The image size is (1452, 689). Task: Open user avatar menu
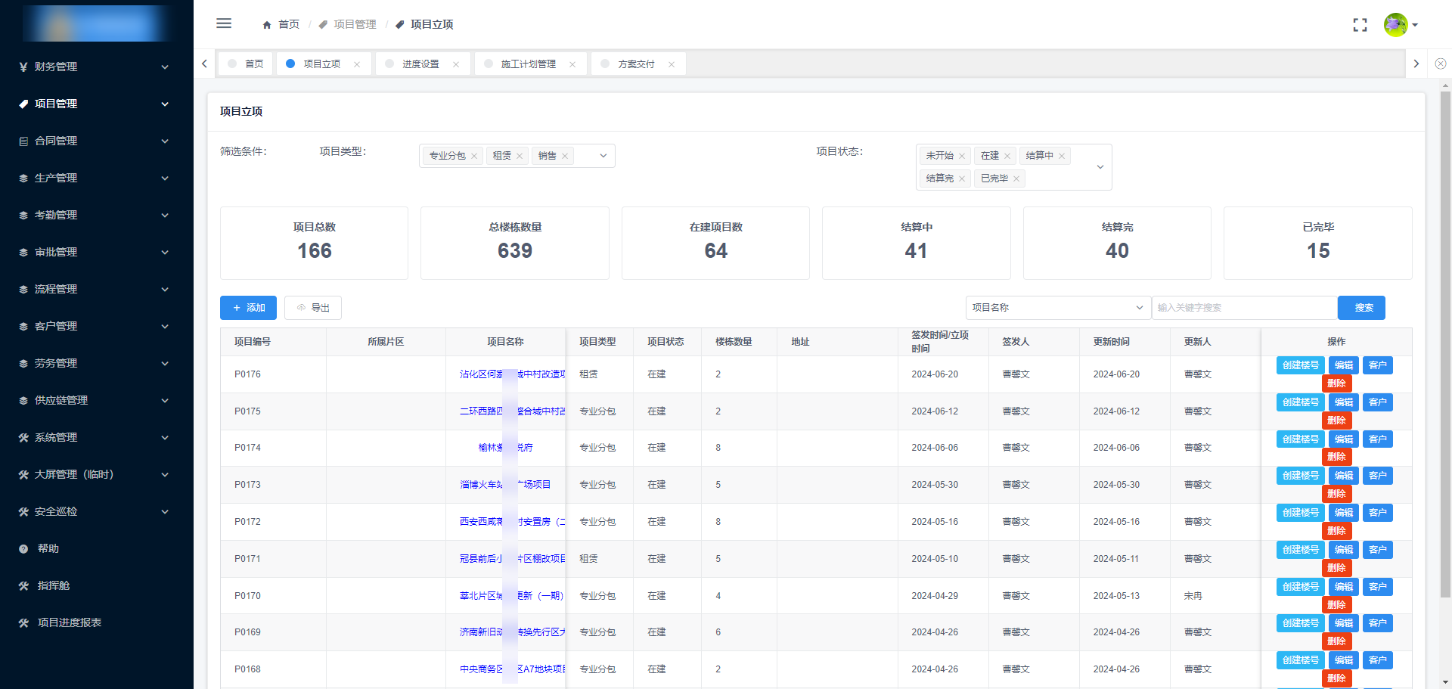click(x=1400, y=25)
